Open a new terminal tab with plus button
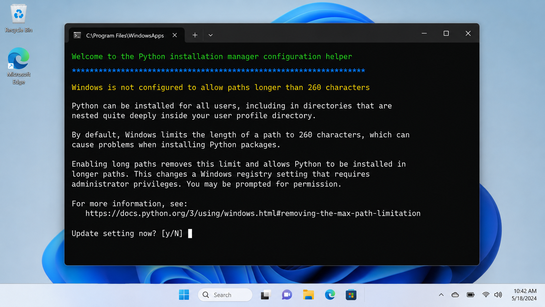The width and height of the screenshot is (545, 307). click(x=195, y=35)
